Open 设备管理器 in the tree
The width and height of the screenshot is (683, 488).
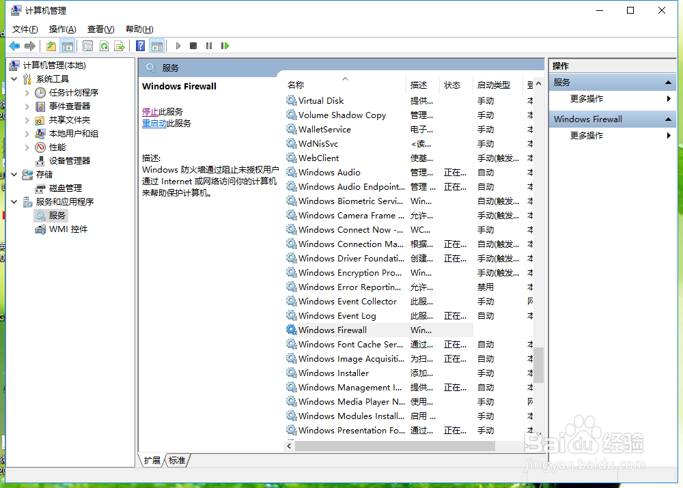pos(69,160)
